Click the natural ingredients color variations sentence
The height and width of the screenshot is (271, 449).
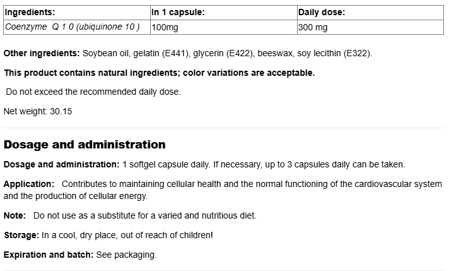(159, 73)
